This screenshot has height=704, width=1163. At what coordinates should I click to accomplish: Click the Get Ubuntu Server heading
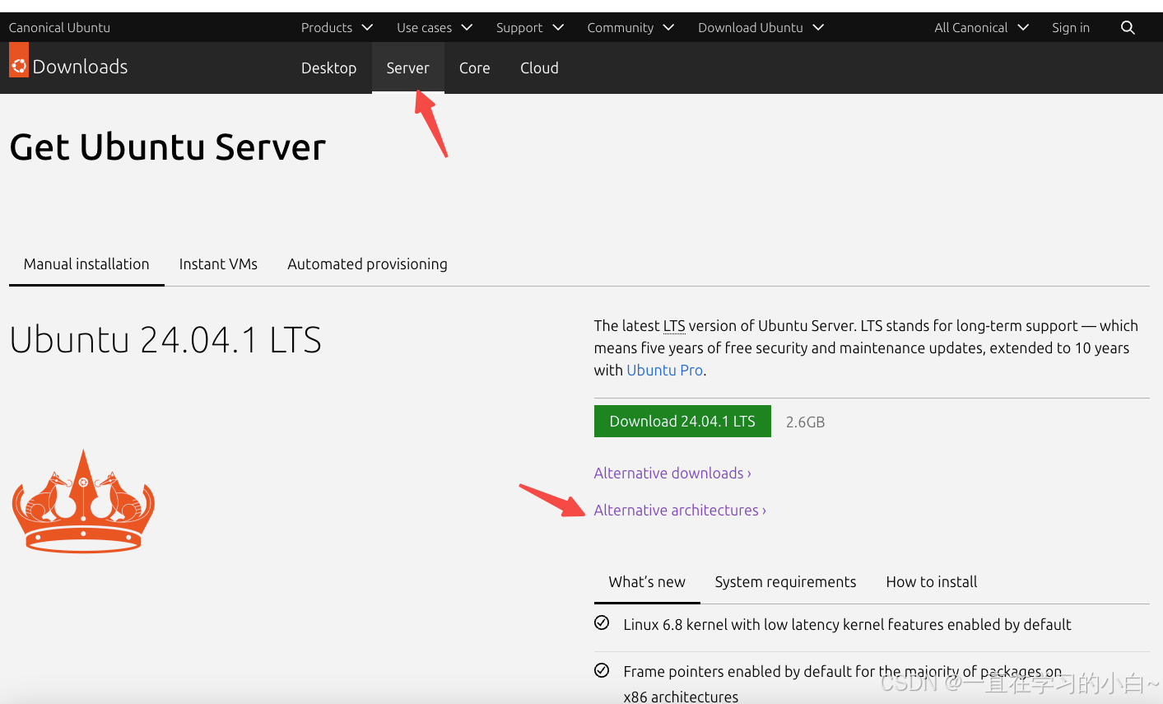click(168, 147)
